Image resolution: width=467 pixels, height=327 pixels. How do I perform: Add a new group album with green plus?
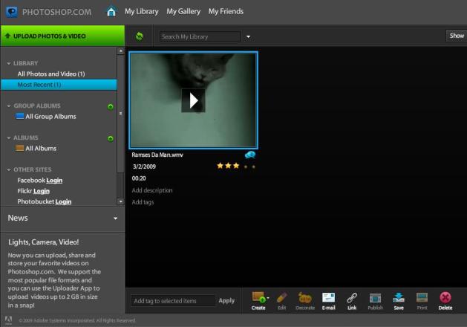111,106
